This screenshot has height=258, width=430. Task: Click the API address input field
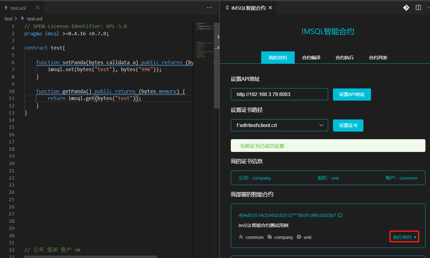(x=279, y=94)
